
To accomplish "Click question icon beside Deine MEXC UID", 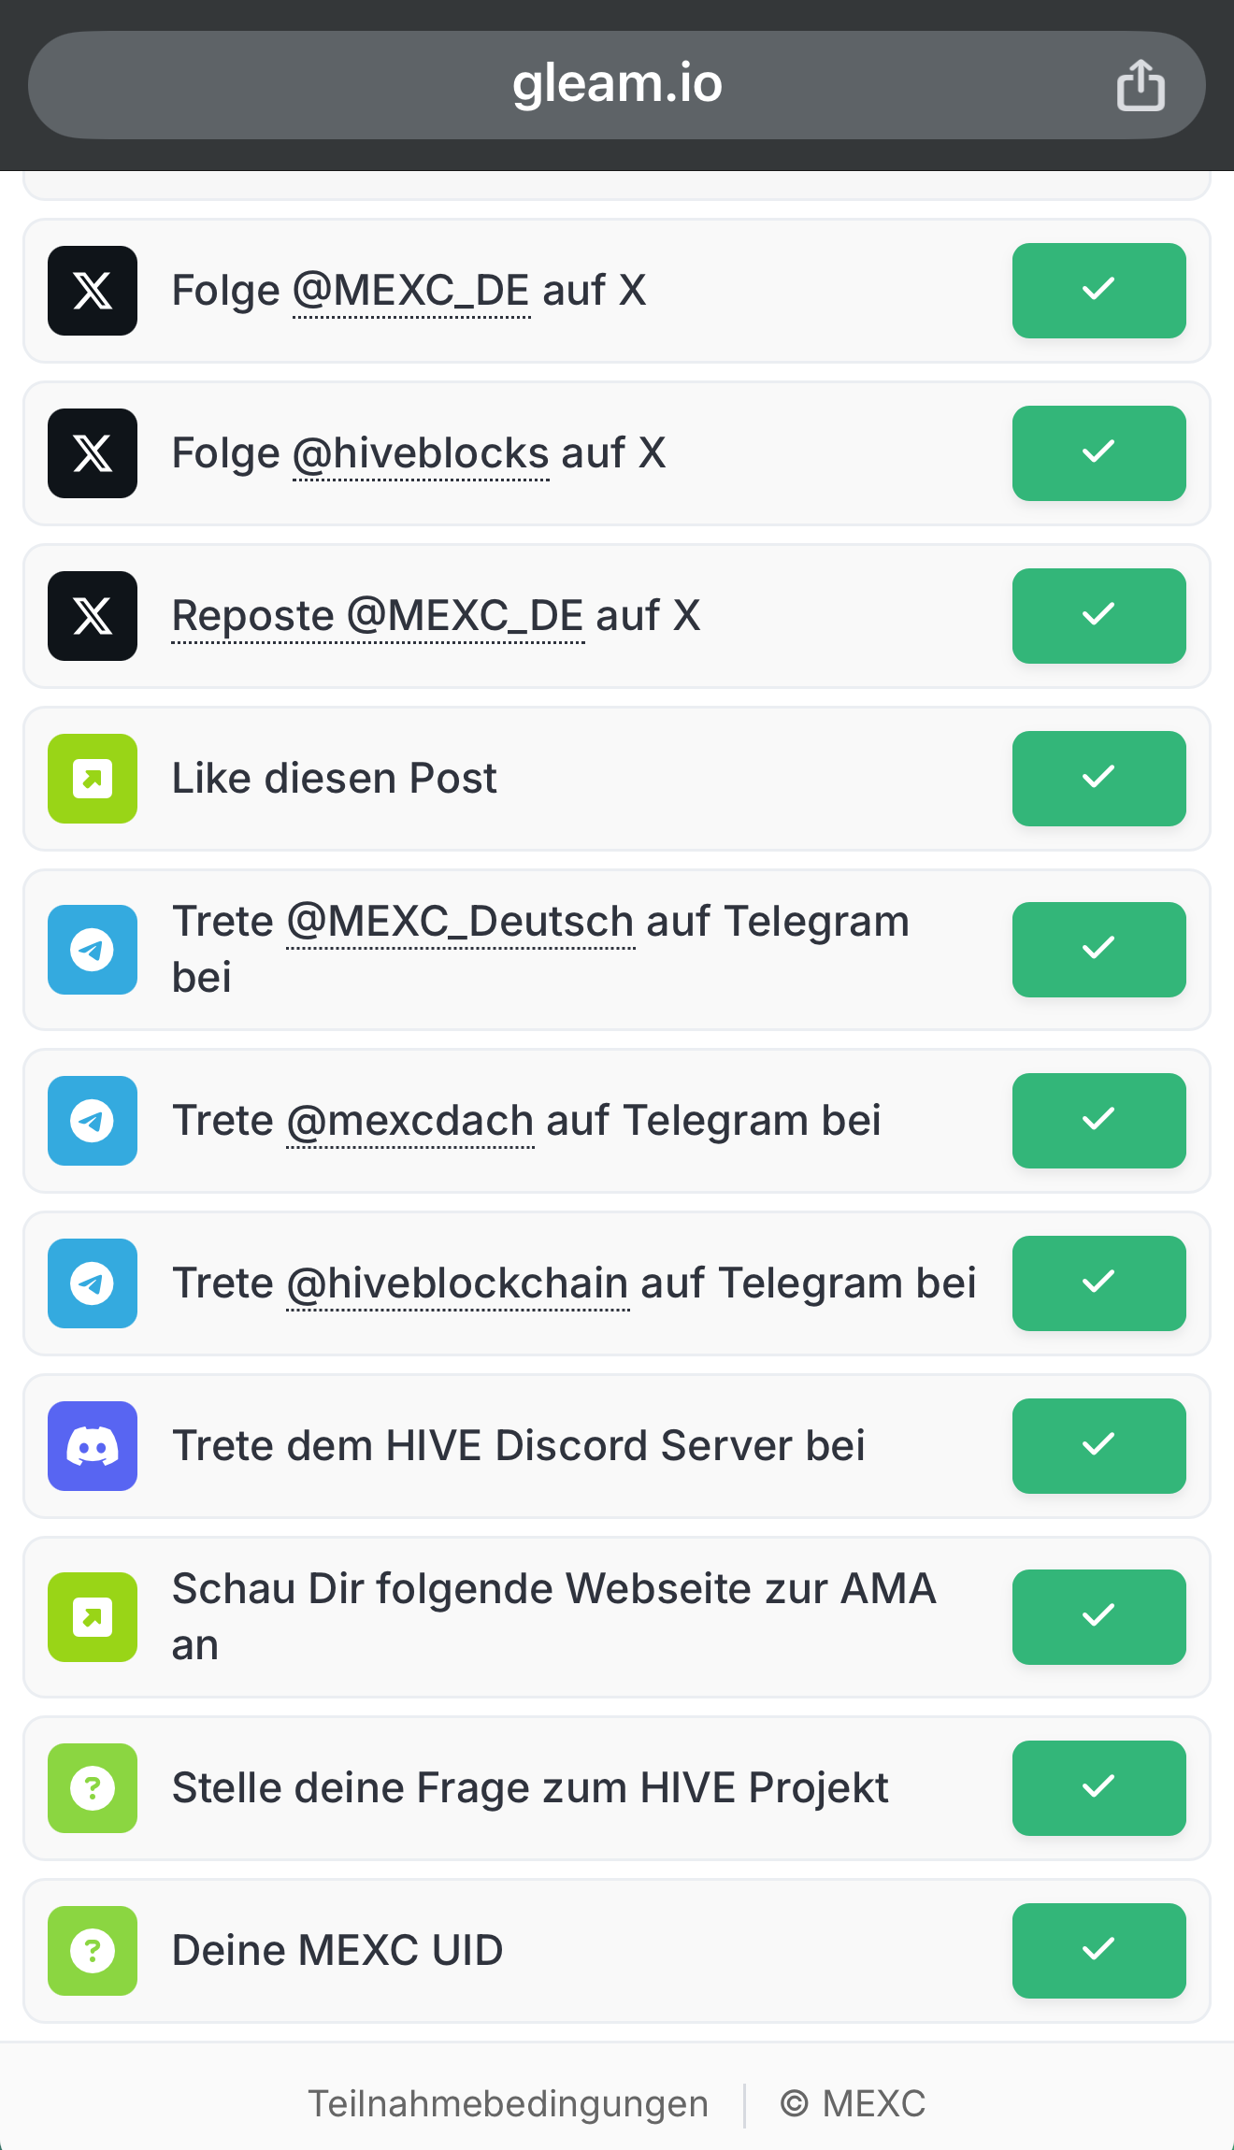I will pyautogui.click(x=93, y=1951).
